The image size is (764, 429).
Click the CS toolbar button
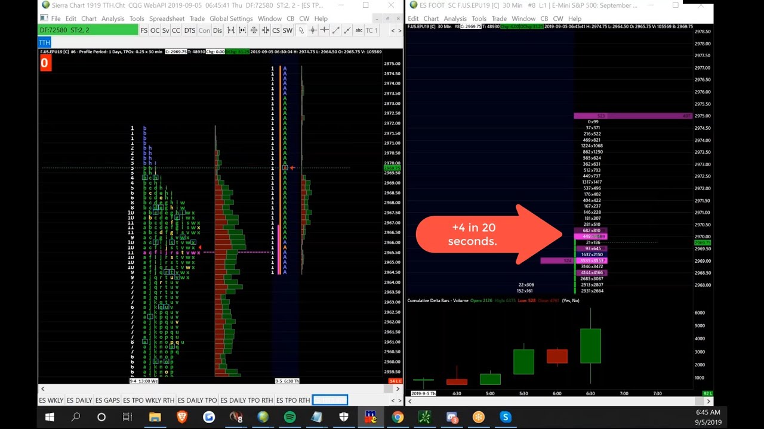[276, 30]
